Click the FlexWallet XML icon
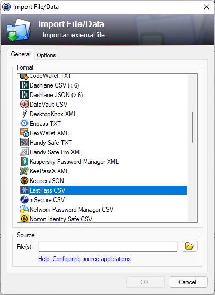This screenshot has height=295, width=215. [24, 133]
